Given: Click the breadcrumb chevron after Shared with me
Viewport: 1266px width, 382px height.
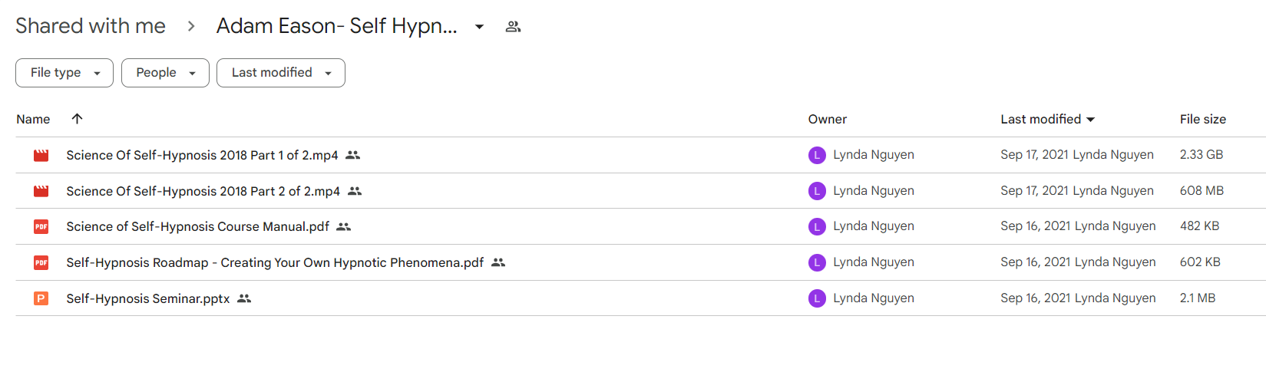Looking at the screenshot, I should click(191, 27).
